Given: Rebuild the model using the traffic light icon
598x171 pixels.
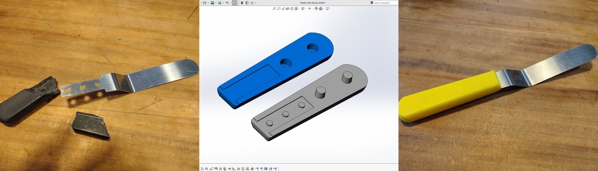Looking at the screenshot, I should (x=242, y=3).
